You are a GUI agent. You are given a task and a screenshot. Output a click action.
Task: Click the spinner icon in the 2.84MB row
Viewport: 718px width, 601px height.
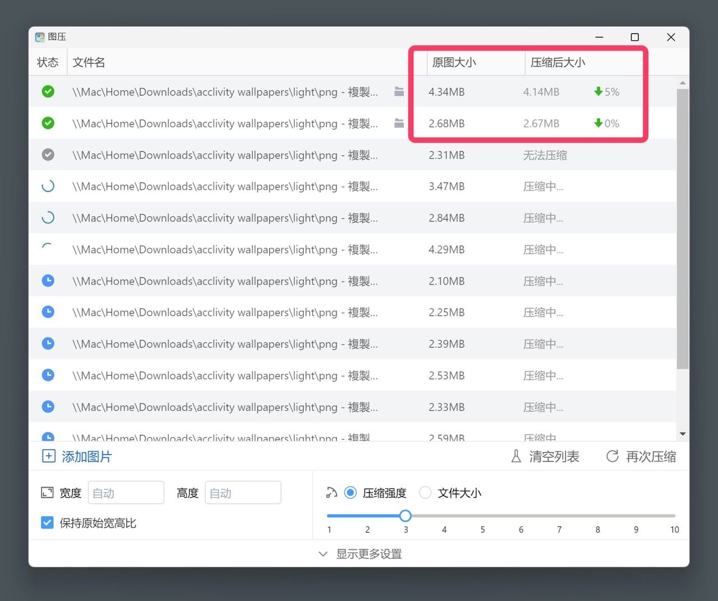[48, 218]
